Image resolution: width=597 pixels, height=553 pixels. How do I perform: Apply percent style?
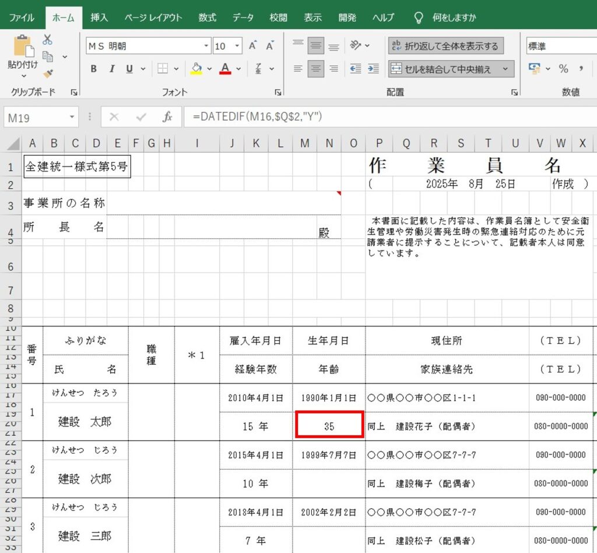tap(564, 69)
